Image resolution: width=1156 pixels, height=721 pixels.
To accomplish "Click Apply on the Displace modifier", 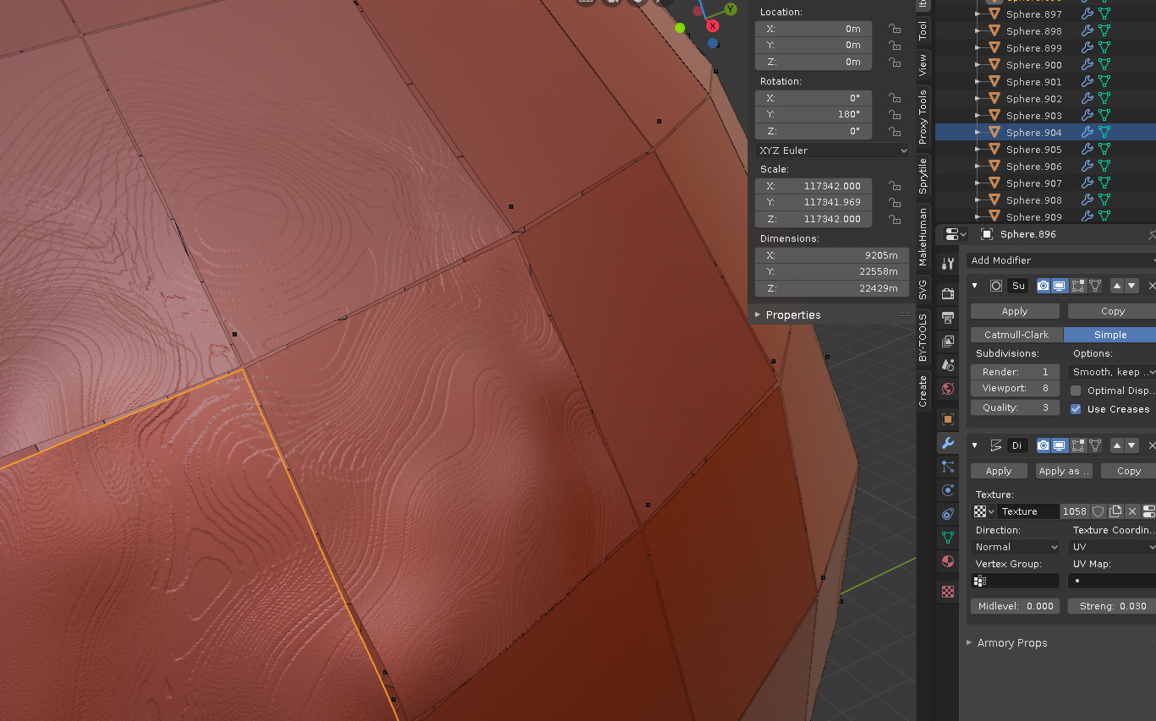I will [x=998, y=471].
